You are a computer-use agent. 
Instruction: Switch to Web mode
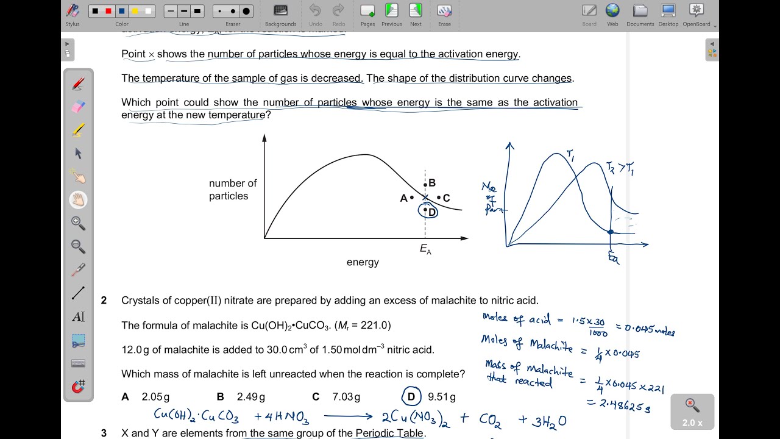pyautogui.click(x=612, y=15)
